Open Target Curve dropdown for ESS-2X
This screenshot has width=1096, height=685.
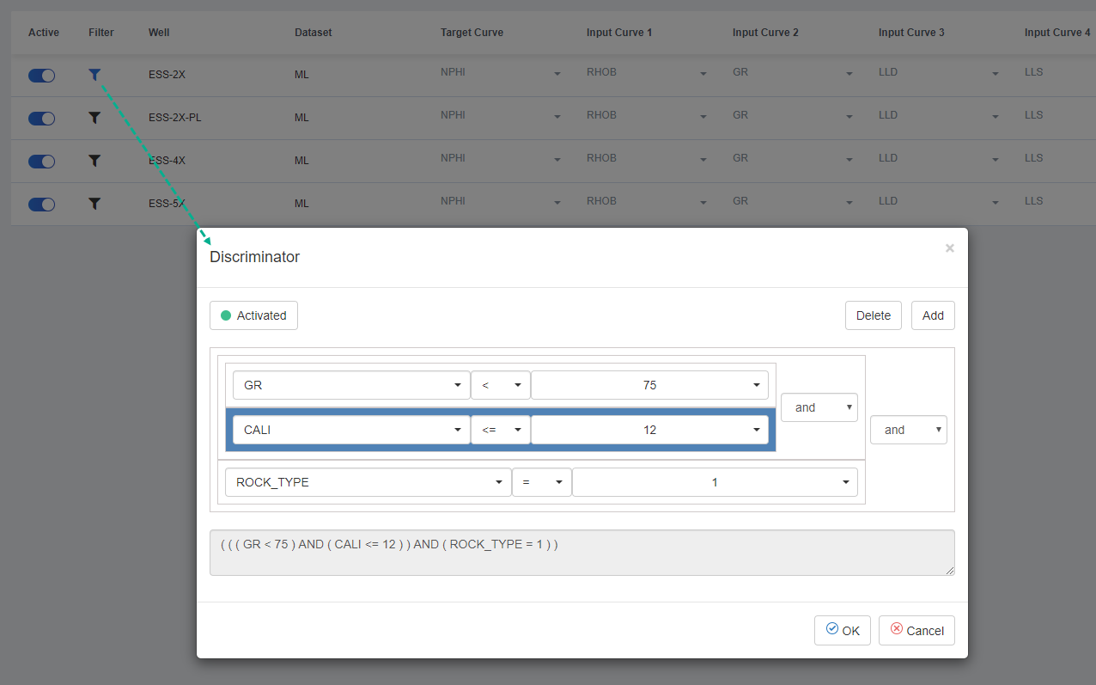pos(501,73)
